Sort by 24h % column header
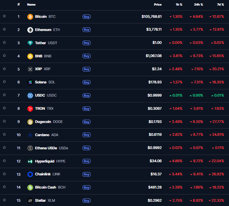 tap(199, 5)
